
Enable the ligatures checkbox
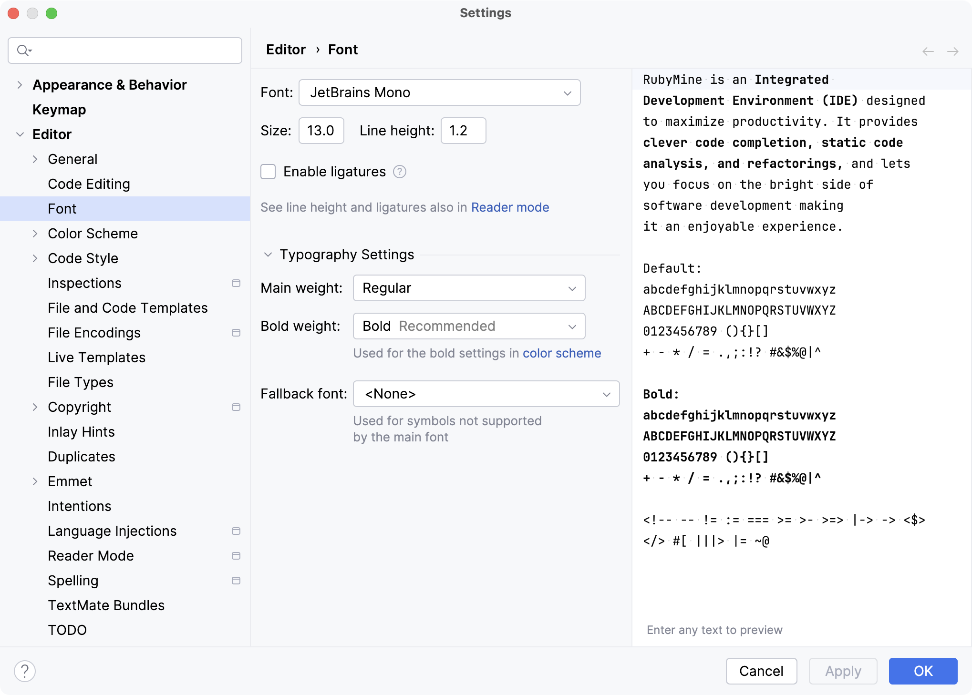coord(268,172)
